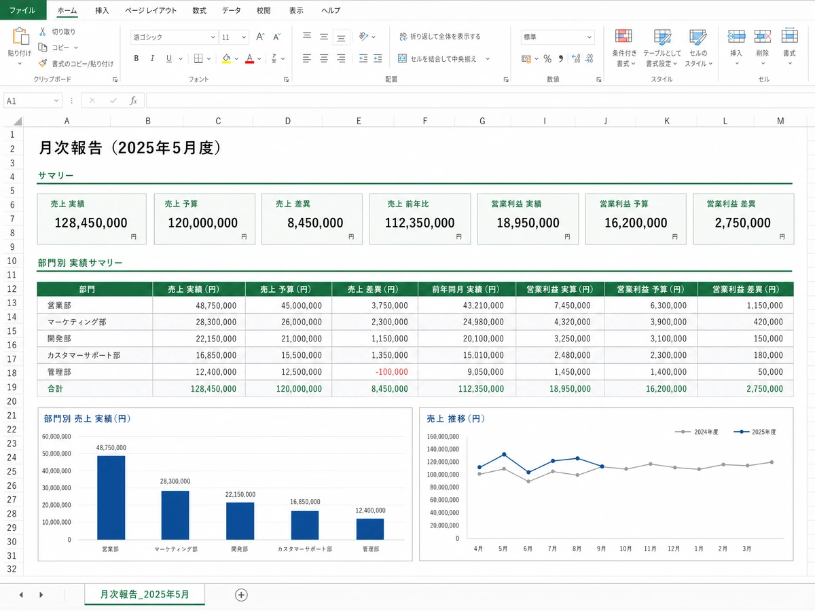The image size is (815, 611).
Task: Apply percent style with the % icon
Action: pyautogui.click(x=547, y=58)
